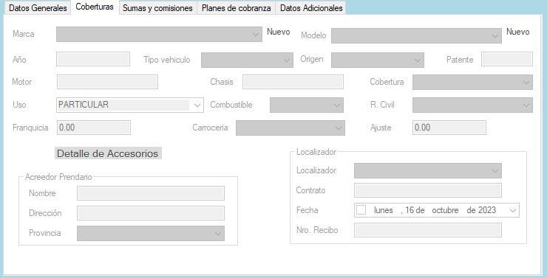Click the Nro. Recibo input field

(428, 230)
